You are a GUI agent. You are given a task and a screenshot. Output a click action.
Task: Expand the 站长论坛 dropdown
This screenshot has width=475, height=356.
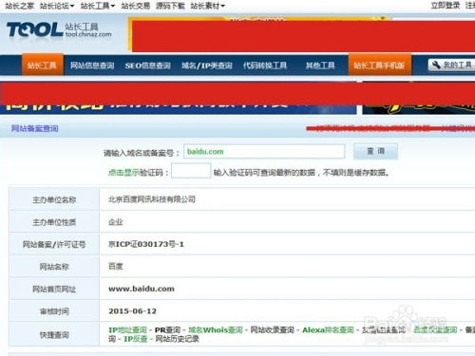(57, 6)
